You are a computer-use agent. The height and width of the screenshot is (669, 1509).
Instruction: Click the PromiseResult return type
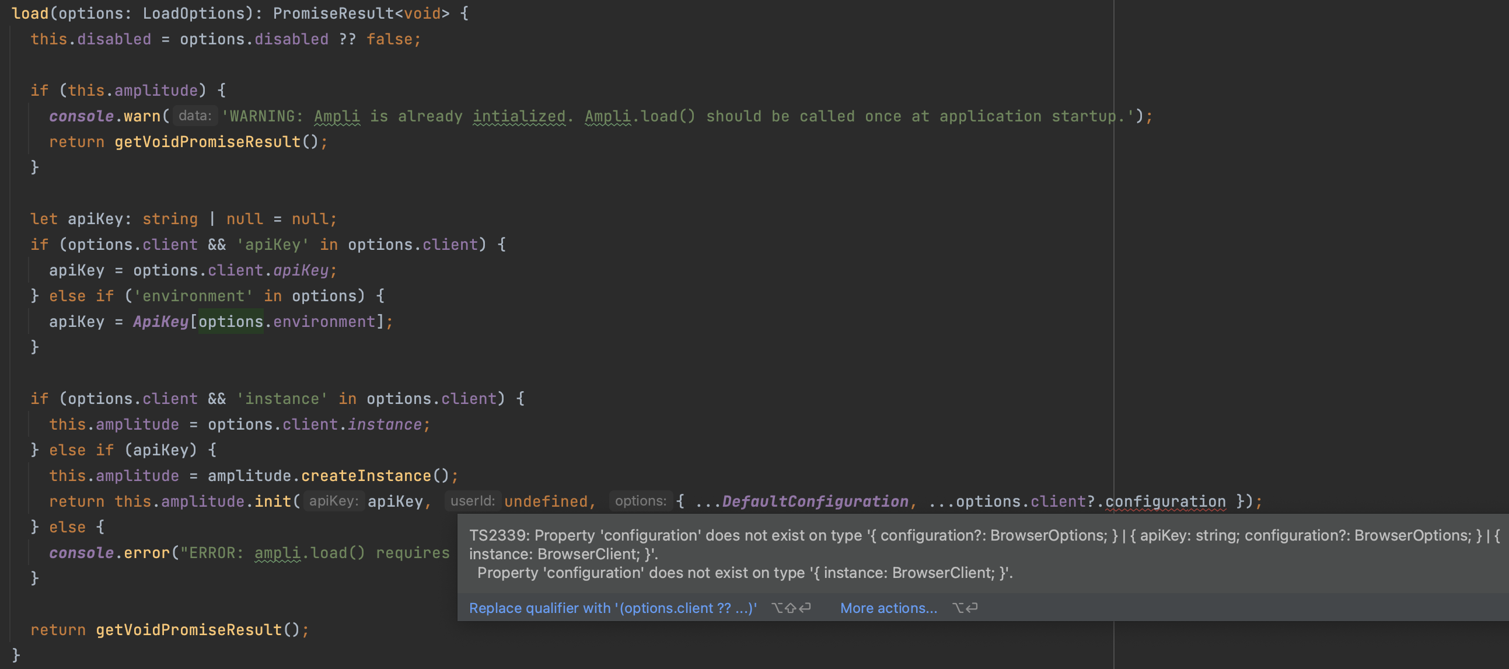333,13
